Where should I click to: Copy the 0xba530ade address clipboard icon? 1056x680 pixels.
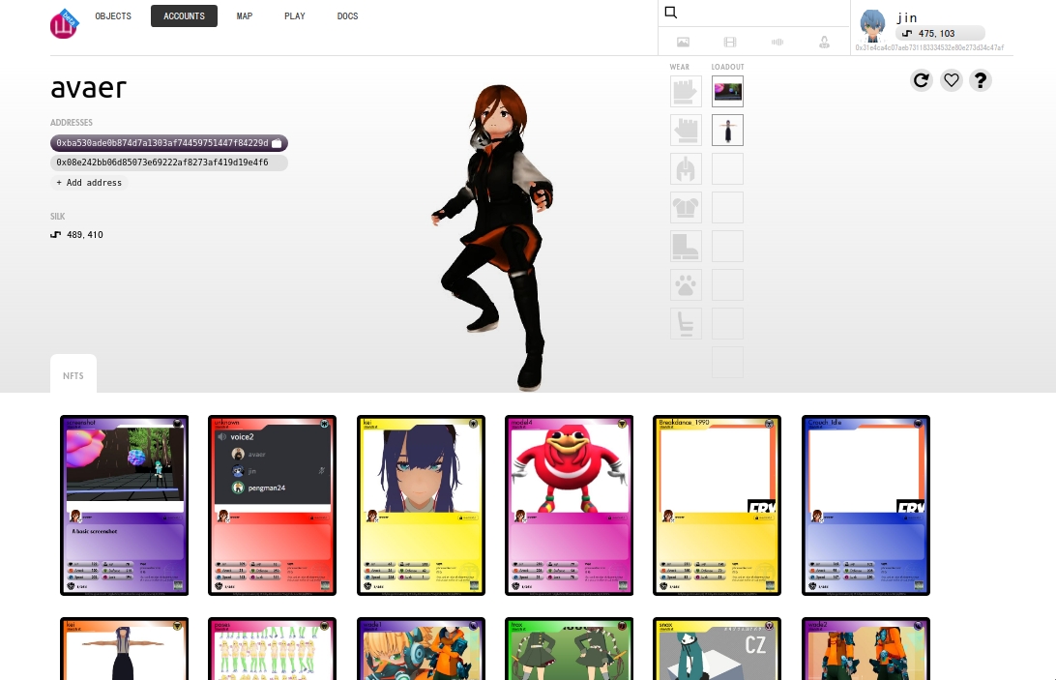click(x=277, y=143)
